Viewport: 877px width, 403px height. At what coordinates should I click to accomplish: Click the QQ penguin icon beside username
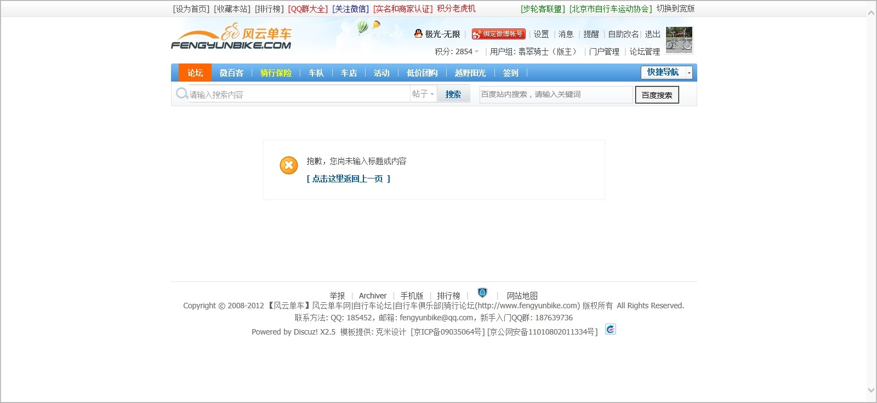pyautogui.click(x=418, y=34)
